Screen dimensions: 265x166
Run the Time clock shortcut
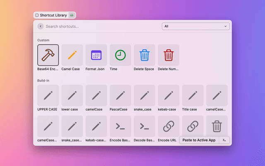[120, 55]
